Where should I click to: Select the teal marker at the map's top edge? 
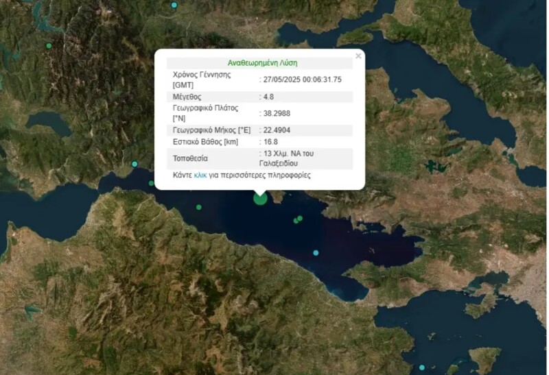[174, 5]
